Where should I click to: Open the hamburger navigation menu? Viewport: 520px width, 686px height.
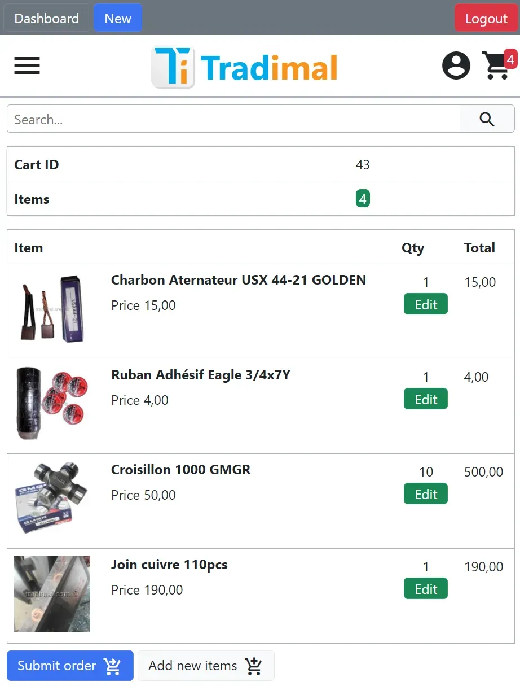[x=27, y=65]
